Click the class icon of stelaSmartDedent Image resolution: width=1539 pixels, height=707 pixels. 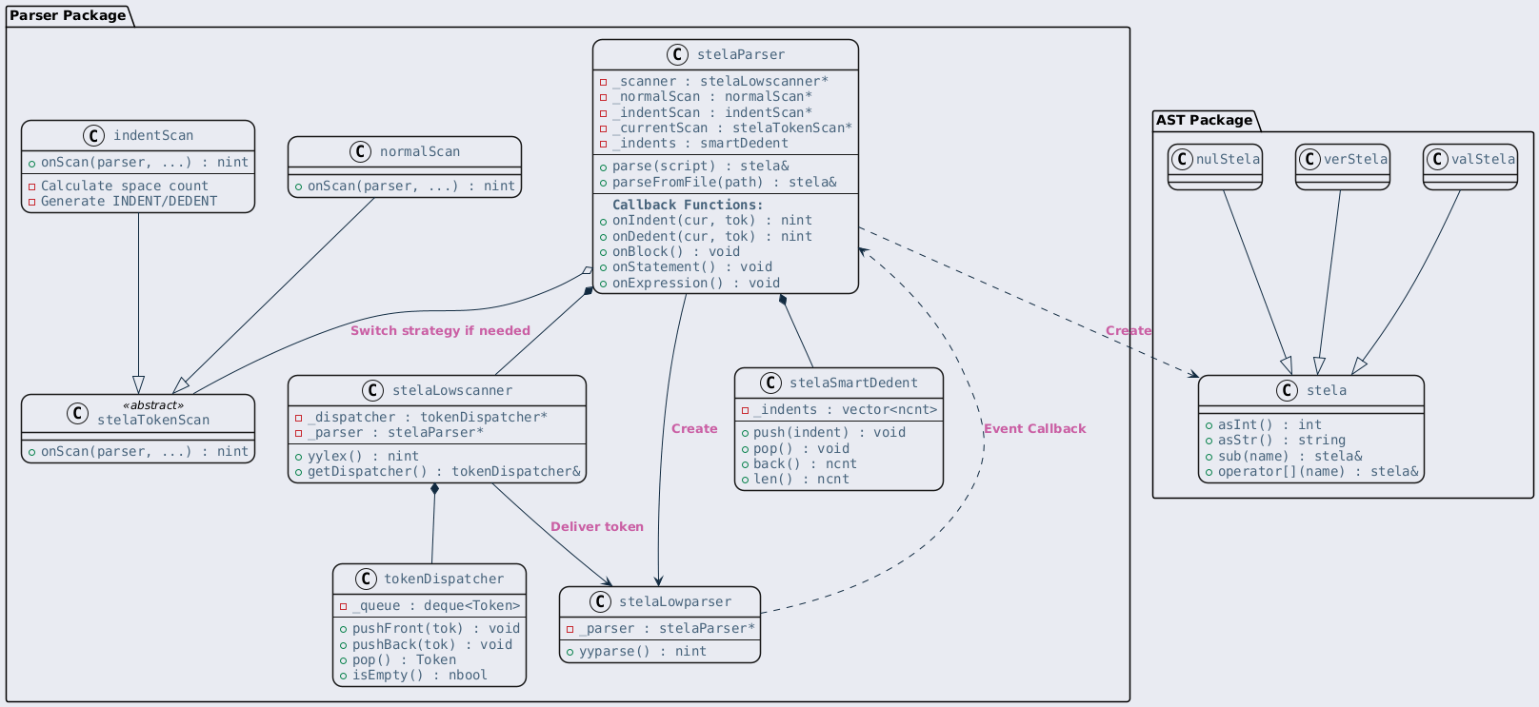770,383
